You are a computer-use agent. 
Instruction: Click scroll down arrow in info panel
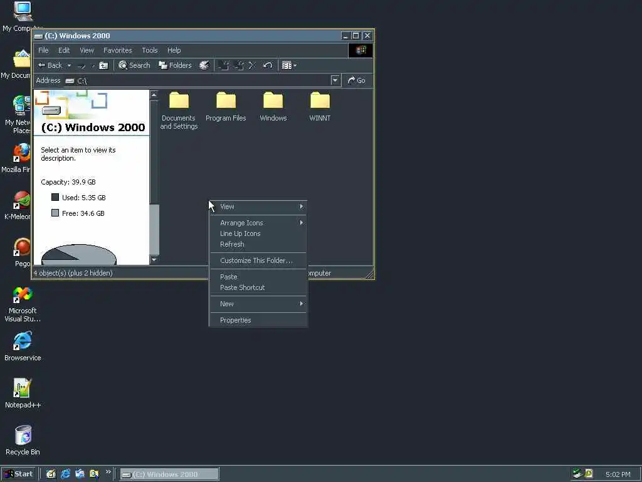[x=154, y=259]
